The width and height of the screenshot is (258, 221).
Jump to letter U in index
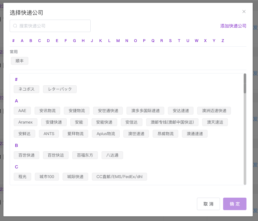point(188,40)
